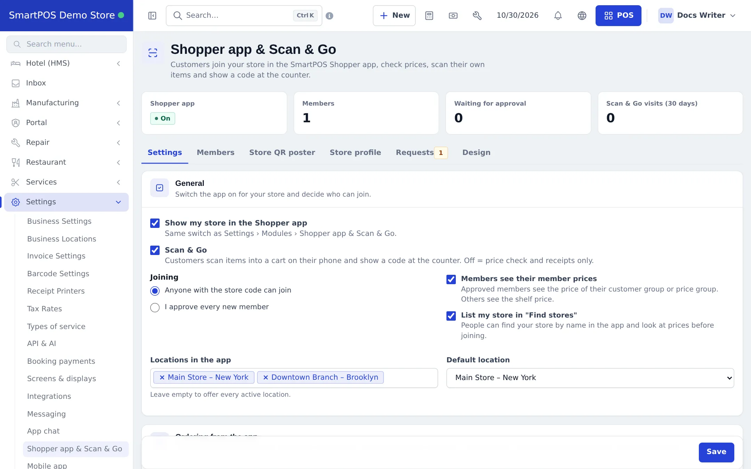
Task: Click the Hotel (HMS) bed icon
Action: click(16, 63)
